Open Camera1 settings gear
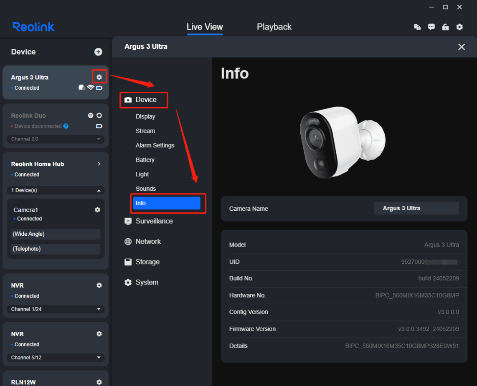The width and height of the screenshot is (477, 386). (x=97, y=210)
